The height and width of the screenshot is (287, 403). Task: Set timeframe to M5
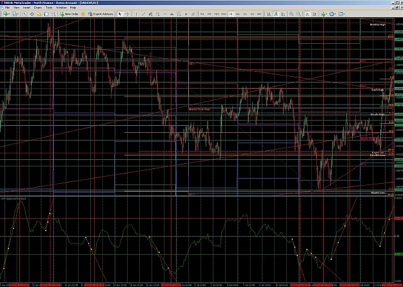210,14
